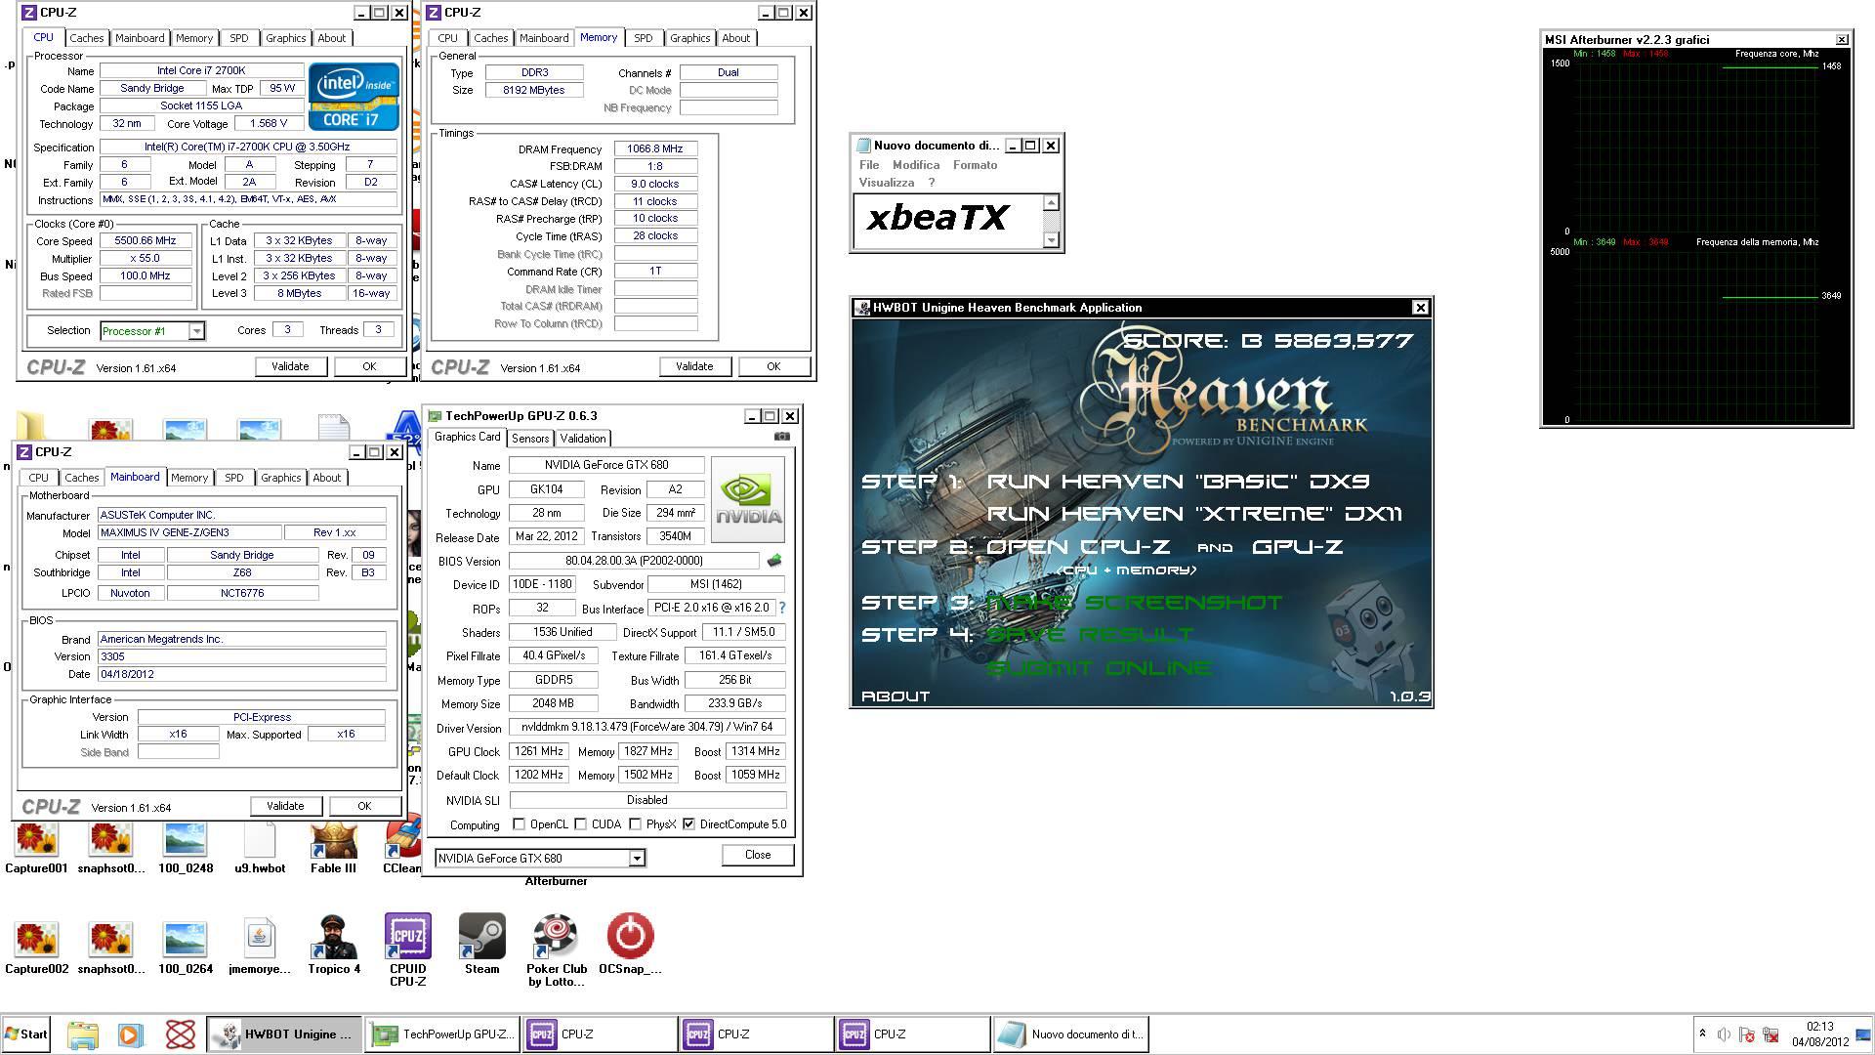Click the Windows Explorer taskbar icon
The width and height of the screenshot is (1875, 1055).
tap(83, 1034)
